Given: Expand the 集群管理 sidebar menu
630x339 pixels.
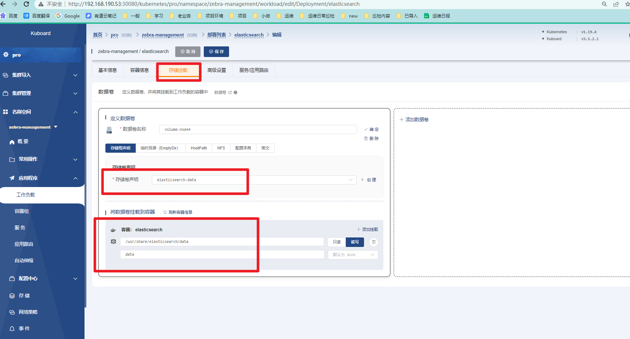Looking at the screenshot, I should point(40,93).
